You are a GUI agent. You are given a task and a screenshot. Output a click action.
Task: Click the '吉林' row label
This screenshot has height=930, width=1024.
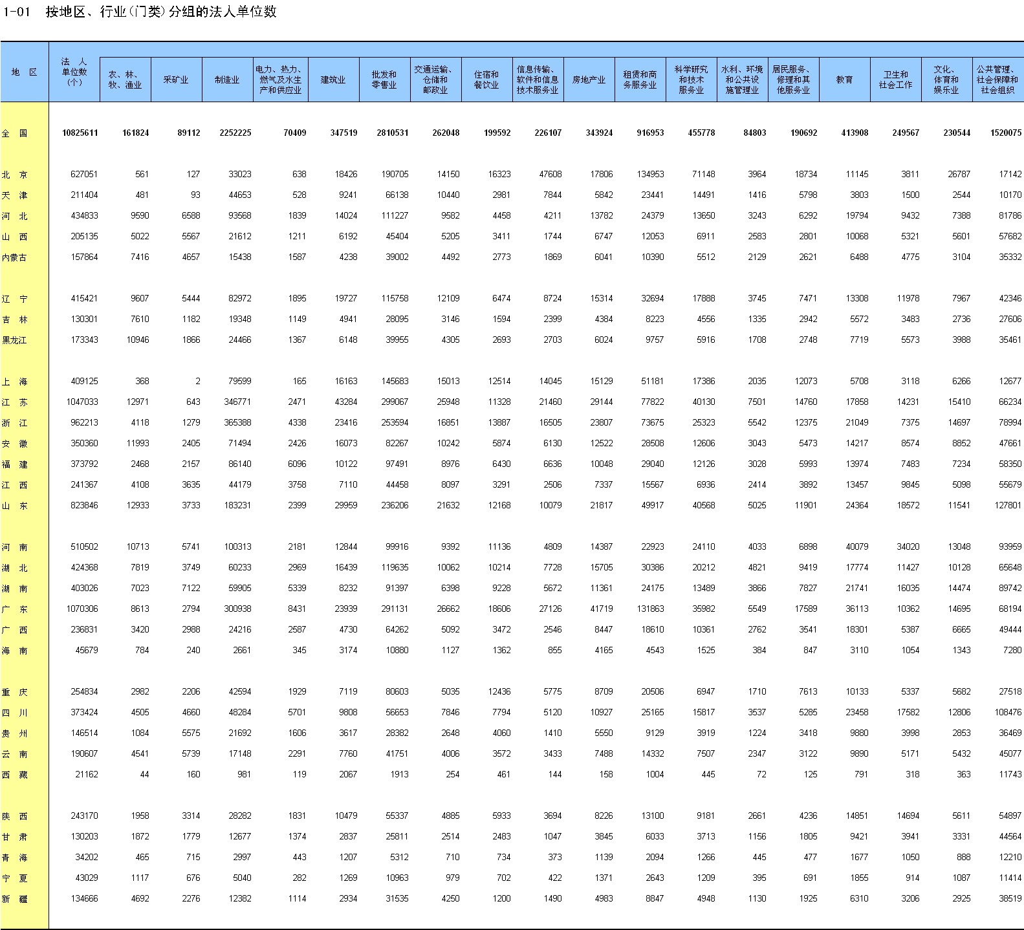tap(14, 319)
